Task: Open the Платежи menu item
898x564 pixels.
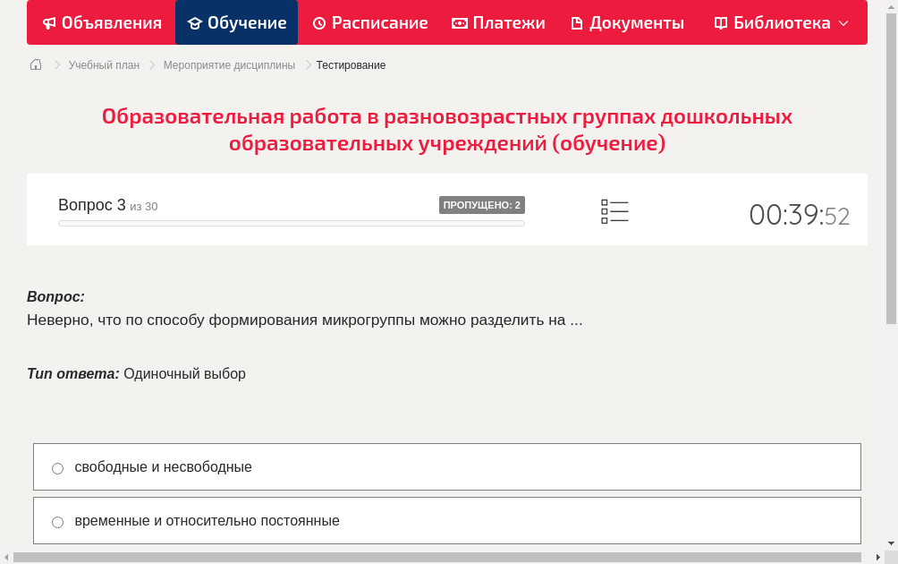Action: [x=498, y=22]
